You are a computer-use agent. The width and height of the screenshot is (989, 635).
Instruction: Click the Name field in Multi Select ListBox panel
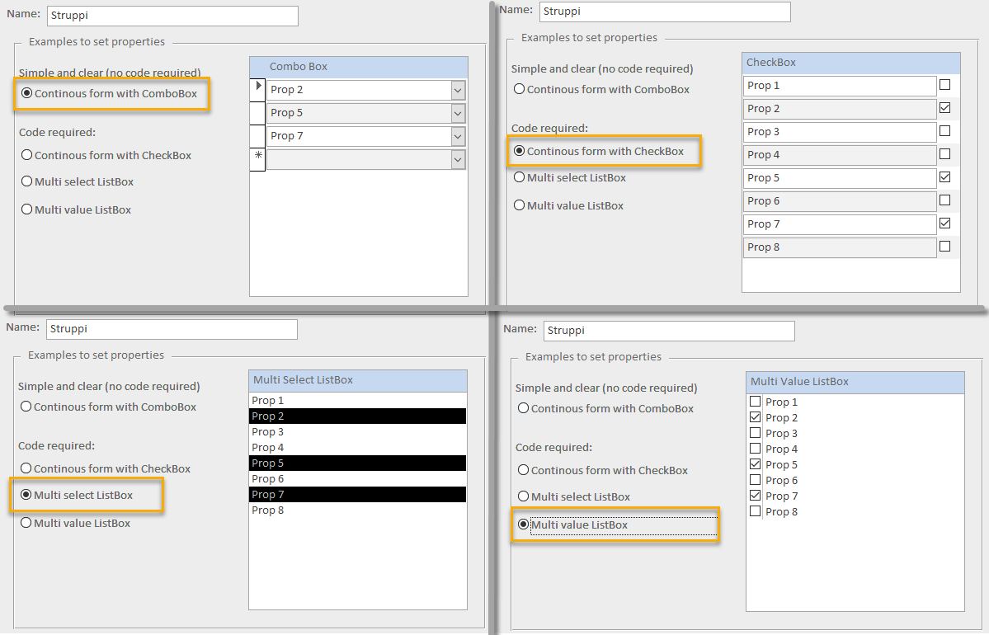[x=172, y=329]
